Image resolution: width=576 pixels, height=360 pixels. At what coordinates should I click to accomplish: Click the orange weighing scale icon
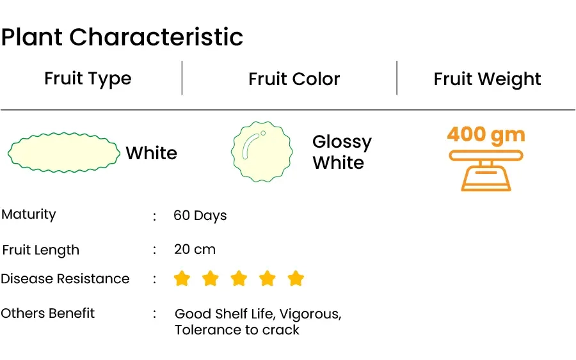tap(486, 170)
